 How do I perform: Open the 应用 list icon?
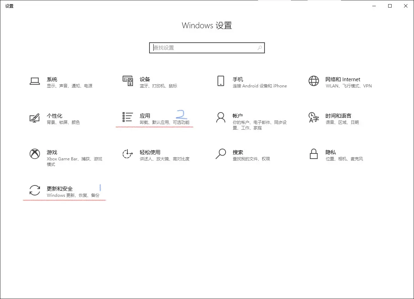[x=128, y=117]
